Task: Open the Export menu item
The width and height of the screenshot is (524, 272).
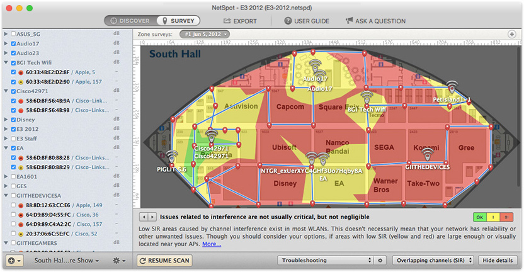Action: pyautogui.click(x=240, y=21)
